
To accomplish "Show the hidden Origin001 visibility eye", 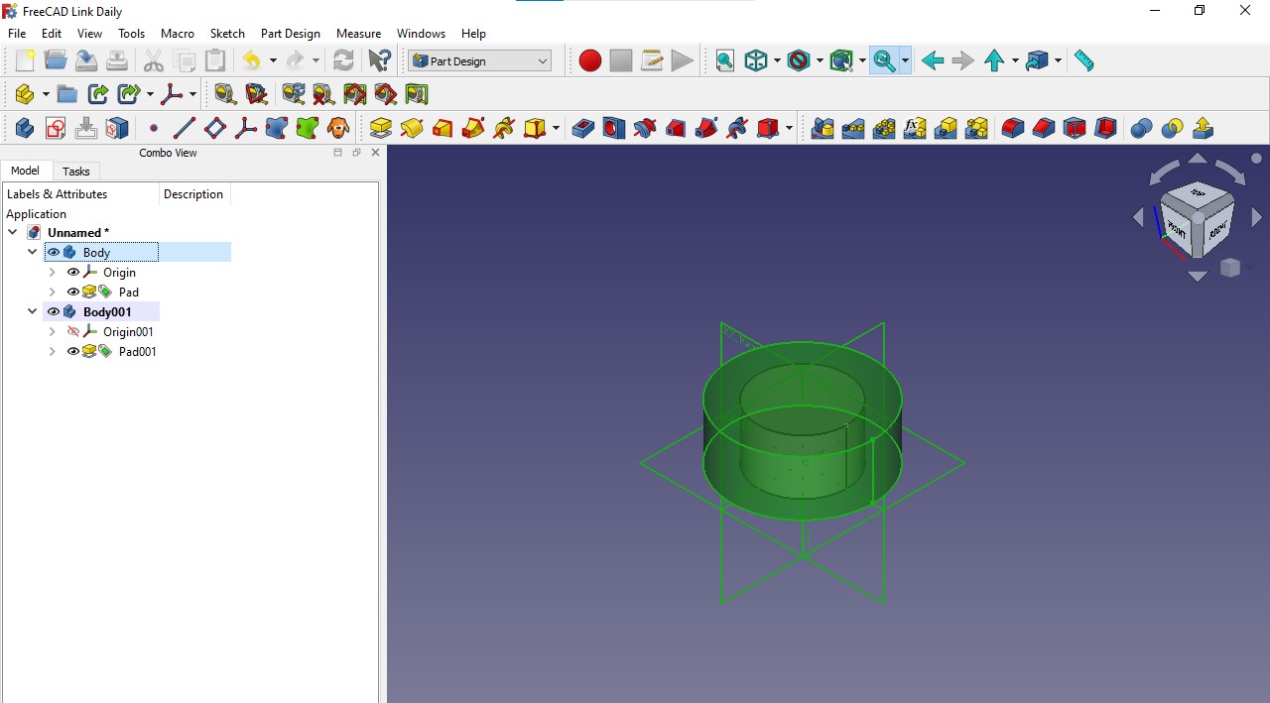I will [x=73, y=331].
